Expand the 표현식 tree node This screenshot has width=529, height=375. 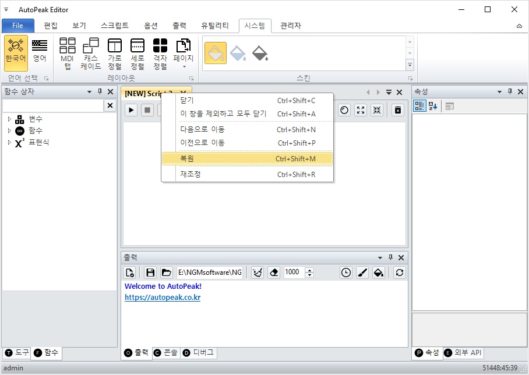[x=9, y=142]
